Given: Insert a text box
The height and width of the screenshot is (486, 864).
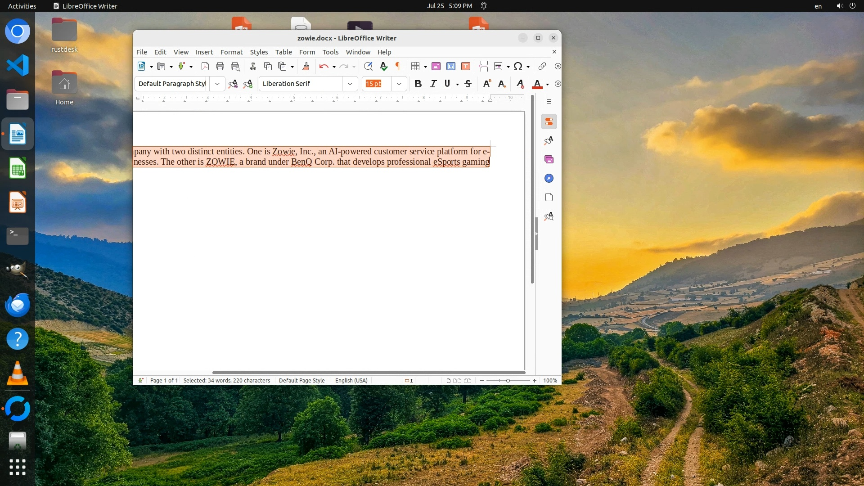Looking at the screenshot, I should tap(466, 67).
